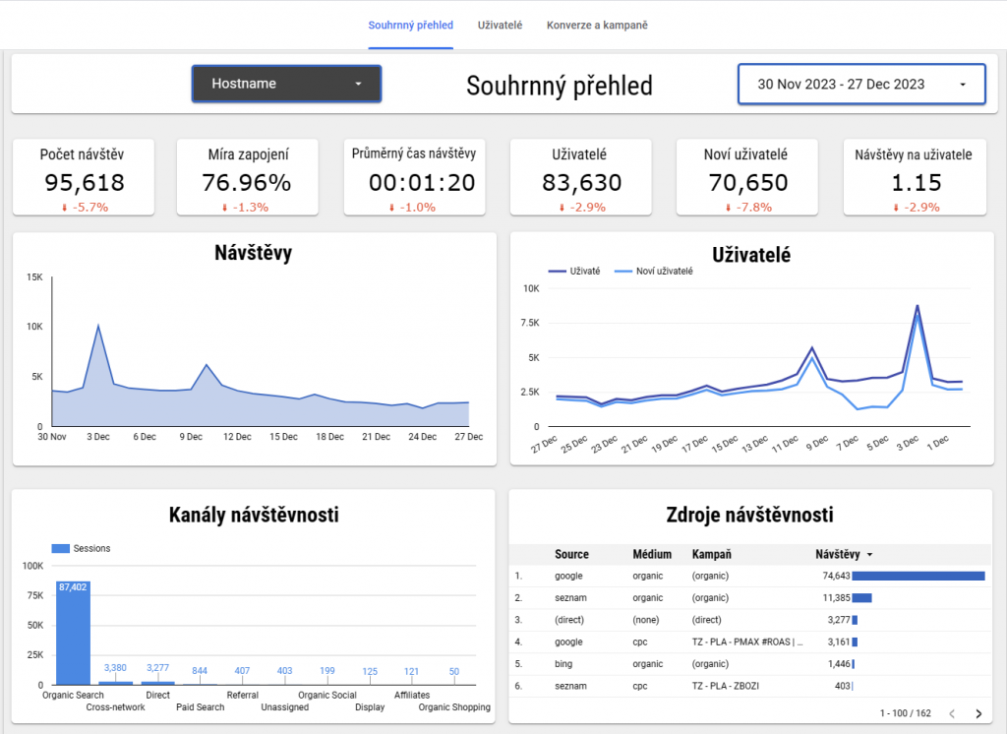The height and width of the screenshot is (734, 1007).
Task: Click the 3,380 Cross-network bar label
Action: tap(116, 668)
